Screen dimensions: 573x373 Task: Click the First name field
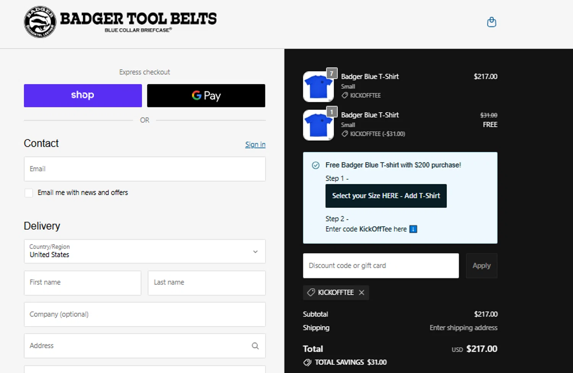(x=83, y=283)
